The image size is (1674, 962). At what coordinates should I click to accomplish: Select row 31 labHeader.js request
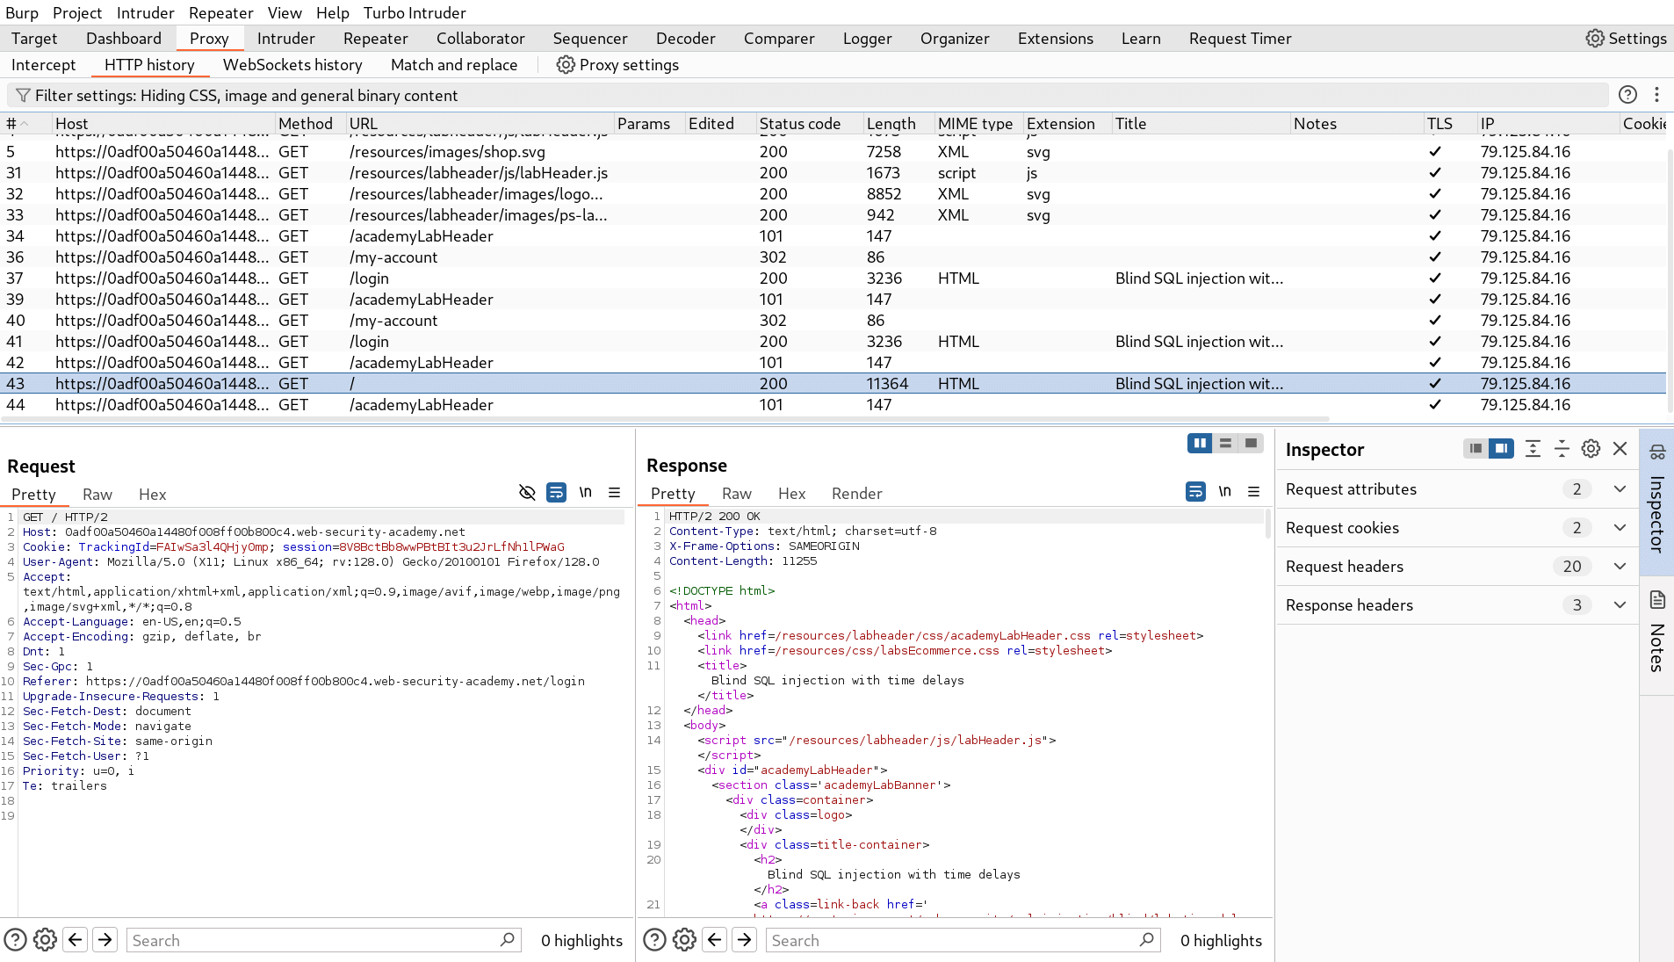[834, 173]
